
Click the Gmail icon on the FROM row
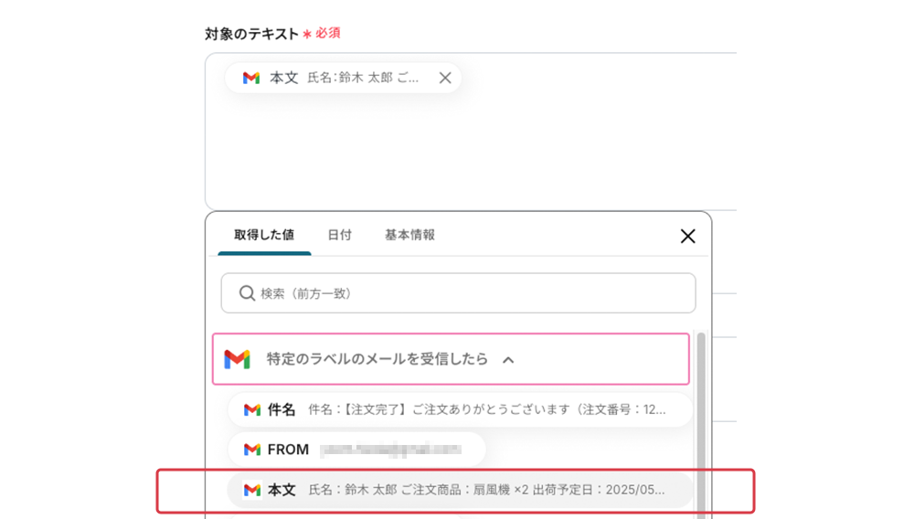(252, 450)
